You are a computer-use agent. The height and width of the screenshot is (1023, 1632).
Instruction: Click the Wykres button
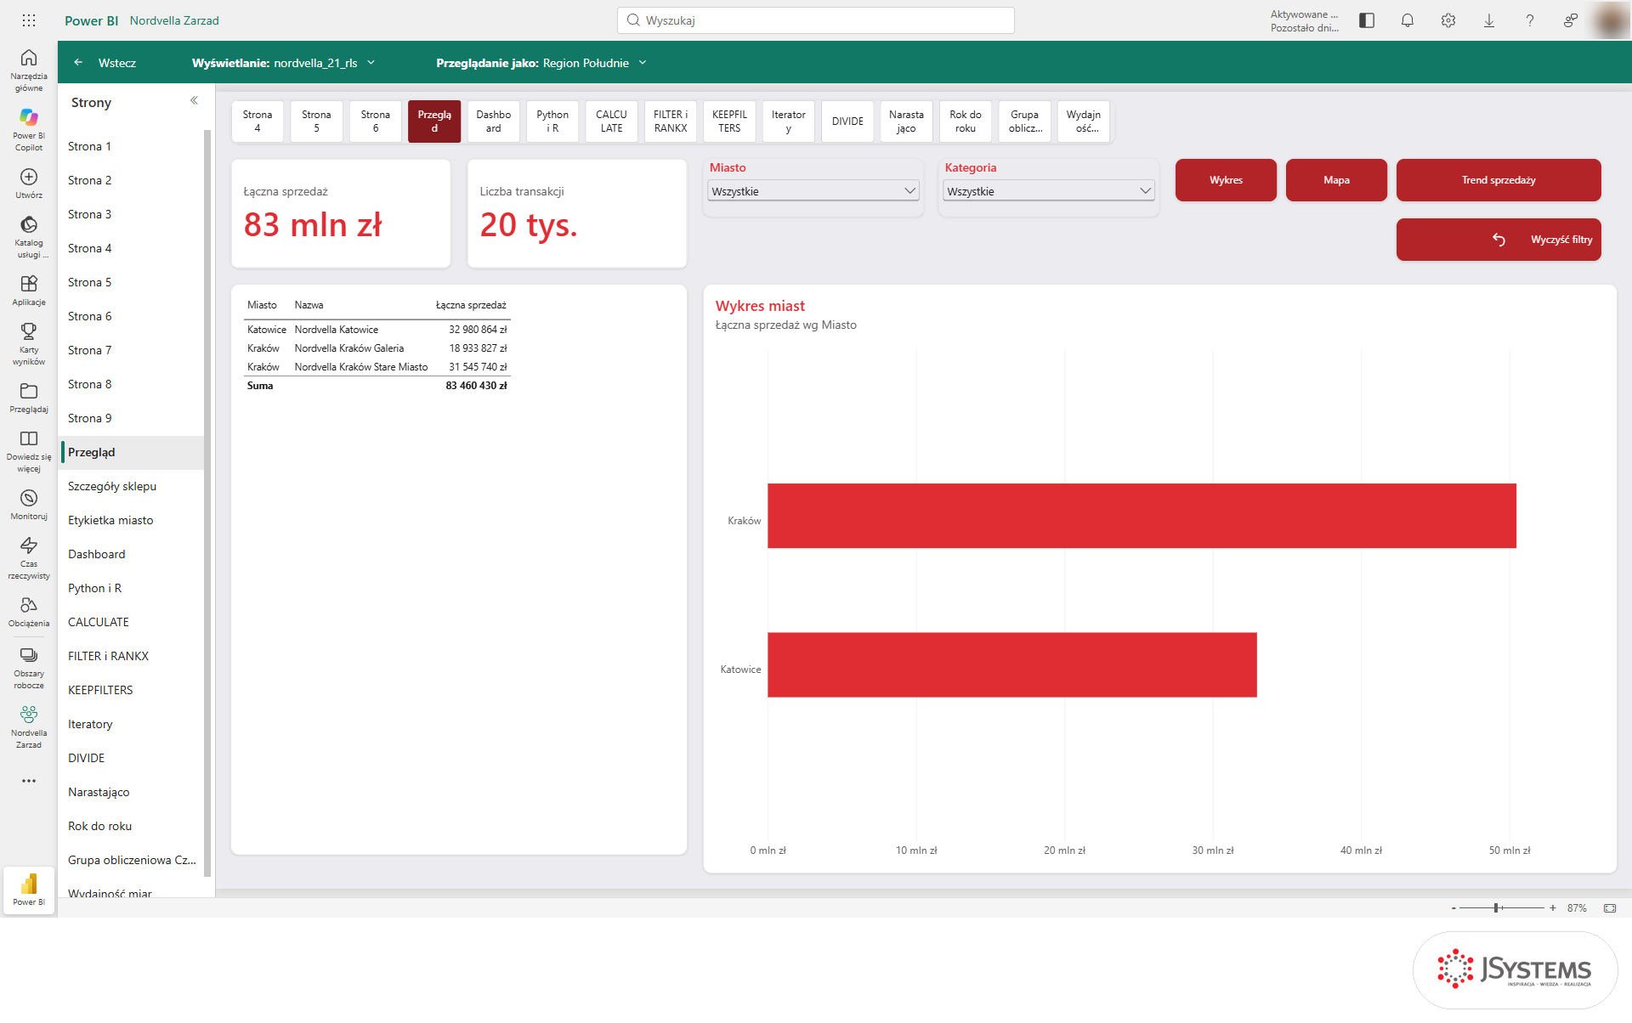click(1226, 180)
